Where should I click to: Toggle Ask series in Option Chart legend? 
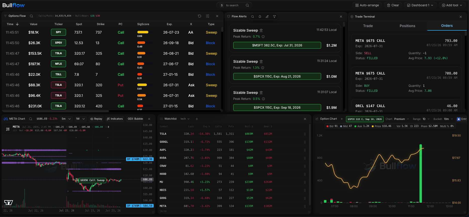(362, 126)
